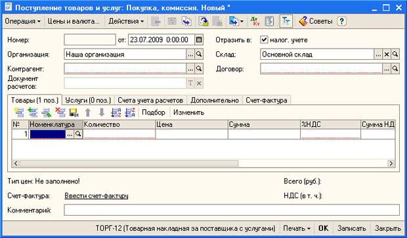The width and height of the screenshot is (407, 238).
Task: Click ellipsis select button for Склад
Action: pyautogui.click(x=378, y=55)
